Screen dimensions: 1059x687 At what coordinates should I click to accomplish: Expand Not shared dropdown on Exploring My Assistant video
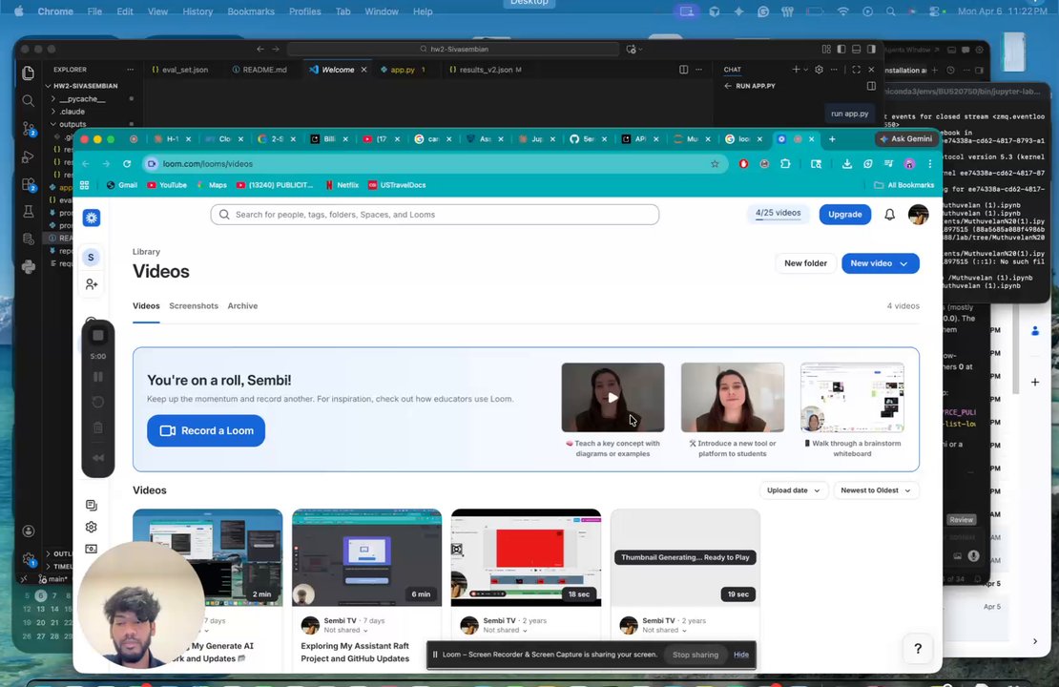coord(345,631)
